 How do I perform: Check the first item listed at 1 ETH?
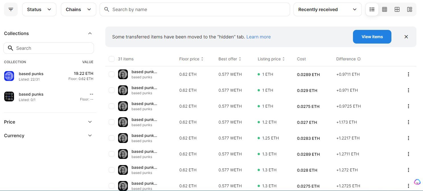point(112,74)
